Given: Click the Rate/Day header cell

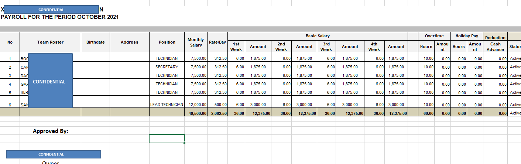Looking at the screenshot, I should point(218,42).
